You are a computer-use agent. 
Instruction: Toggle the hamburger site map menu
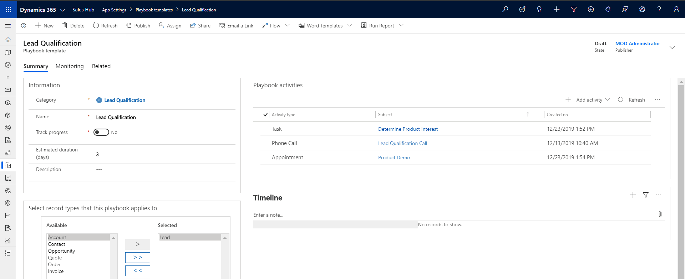[8, 26]
